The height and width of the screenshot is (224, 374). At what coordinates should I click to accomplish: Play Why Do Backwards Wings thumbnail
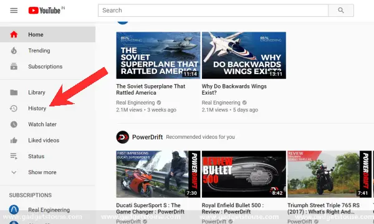(x=244, y=55)
